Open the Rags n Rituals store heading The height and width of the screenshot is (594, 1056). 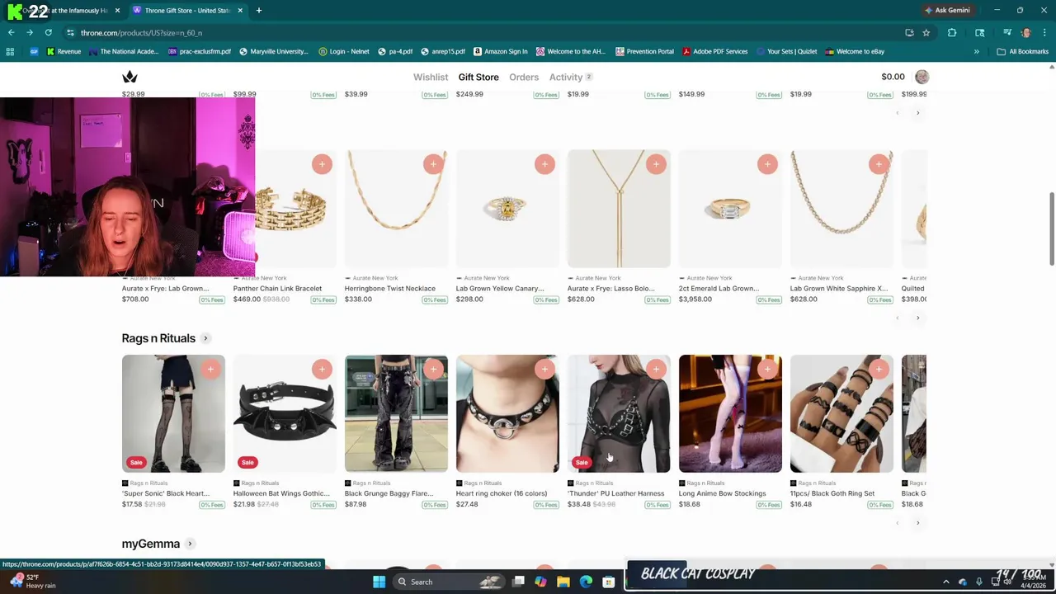click(x=158, y=338)
